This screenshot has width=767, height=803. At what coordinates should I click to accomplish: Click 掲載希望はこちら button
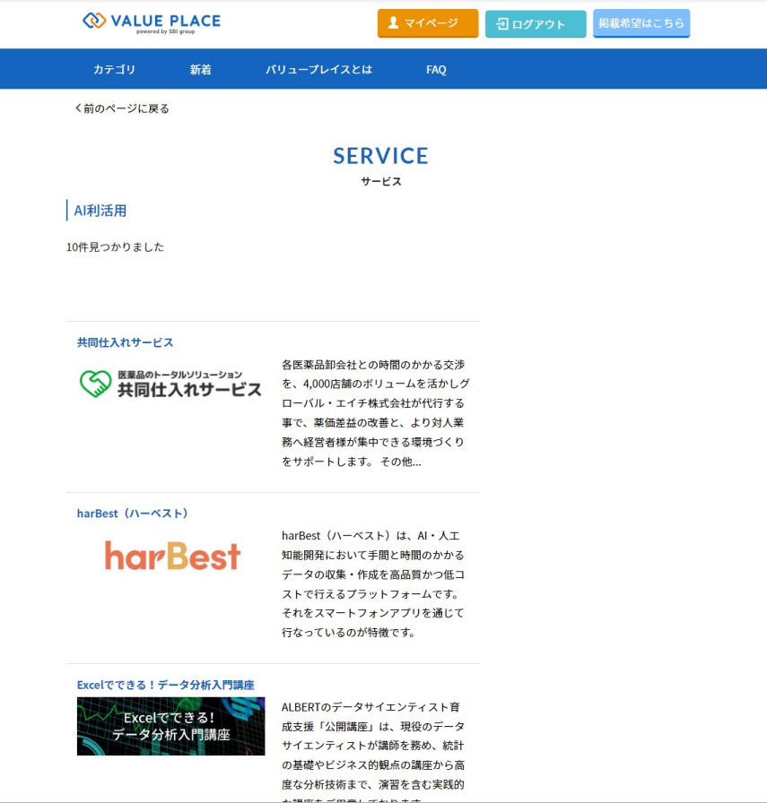[x=641, y=23]
